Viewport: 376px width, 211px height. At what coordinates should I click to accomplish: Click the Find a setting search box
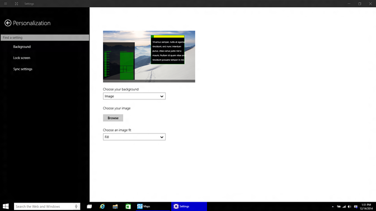click(45, 37)
